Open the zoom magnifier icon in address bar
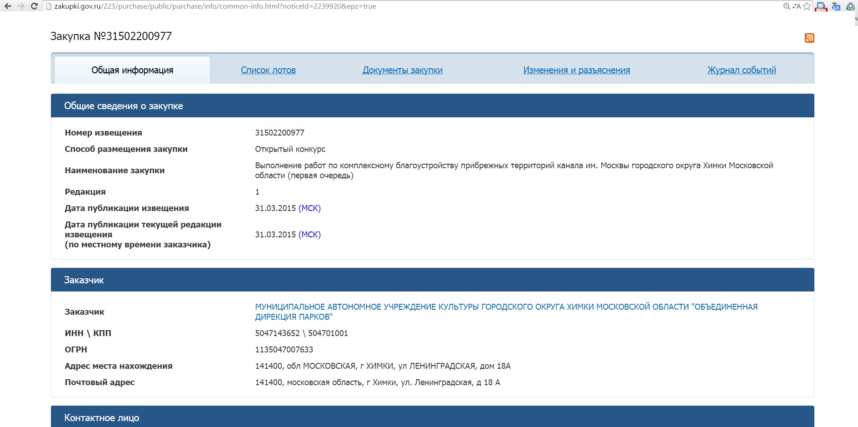The width and height of the screenshot is (858, 427). coord(787,6)
